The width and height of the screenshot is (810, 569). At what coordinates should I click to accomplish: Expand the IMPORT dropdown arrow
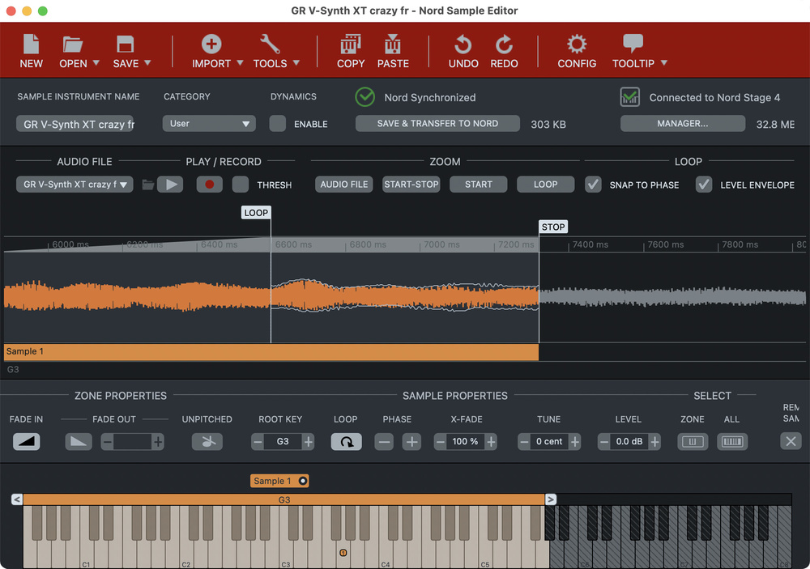(x=240, y=63)
